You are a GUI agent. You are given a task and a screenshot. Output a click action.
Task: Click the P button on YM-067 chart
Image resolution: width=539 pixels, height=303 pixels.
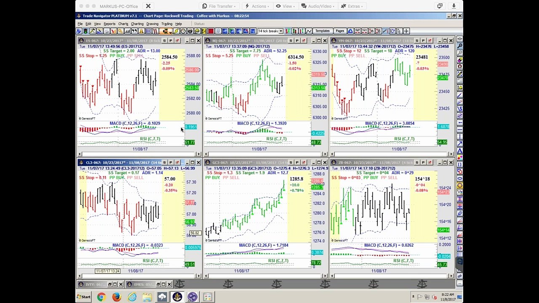tap(423, 41)
